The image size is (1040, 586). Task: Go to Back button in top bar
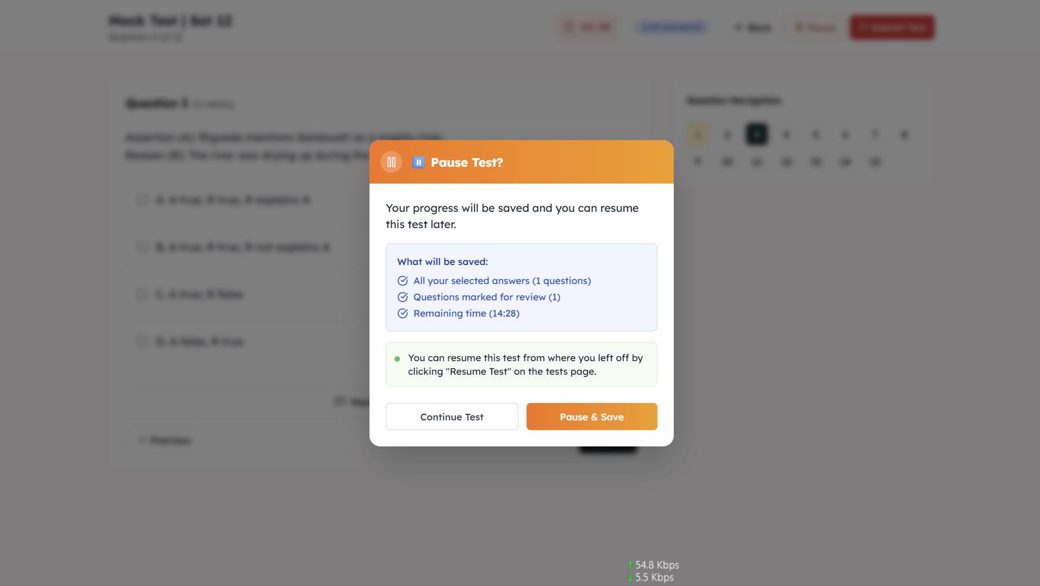[753, 27]
